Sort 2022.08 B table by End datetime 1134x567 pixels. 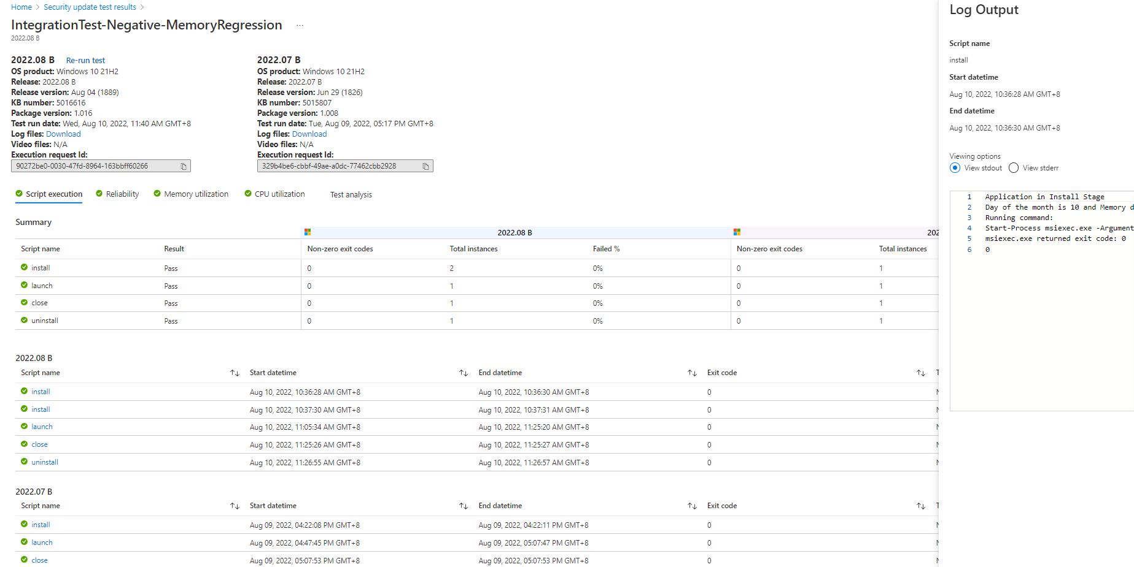[x=692, y=373]
